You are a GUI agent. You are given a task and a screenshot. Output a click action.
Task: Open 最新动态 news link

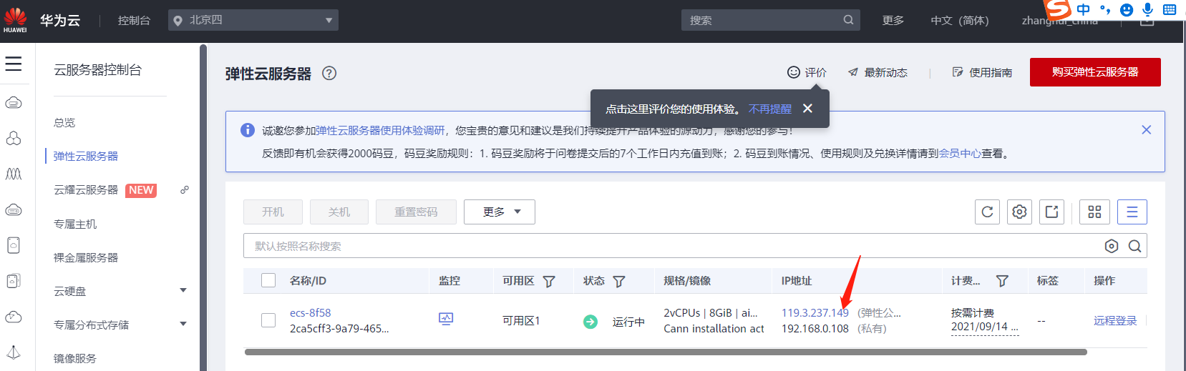[878, 73]
